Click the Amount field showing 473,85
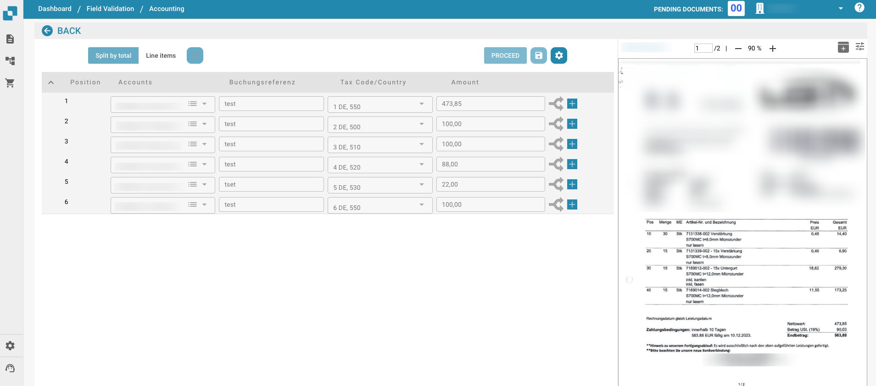The image size is (876, 386). click(x=490, y=104)
